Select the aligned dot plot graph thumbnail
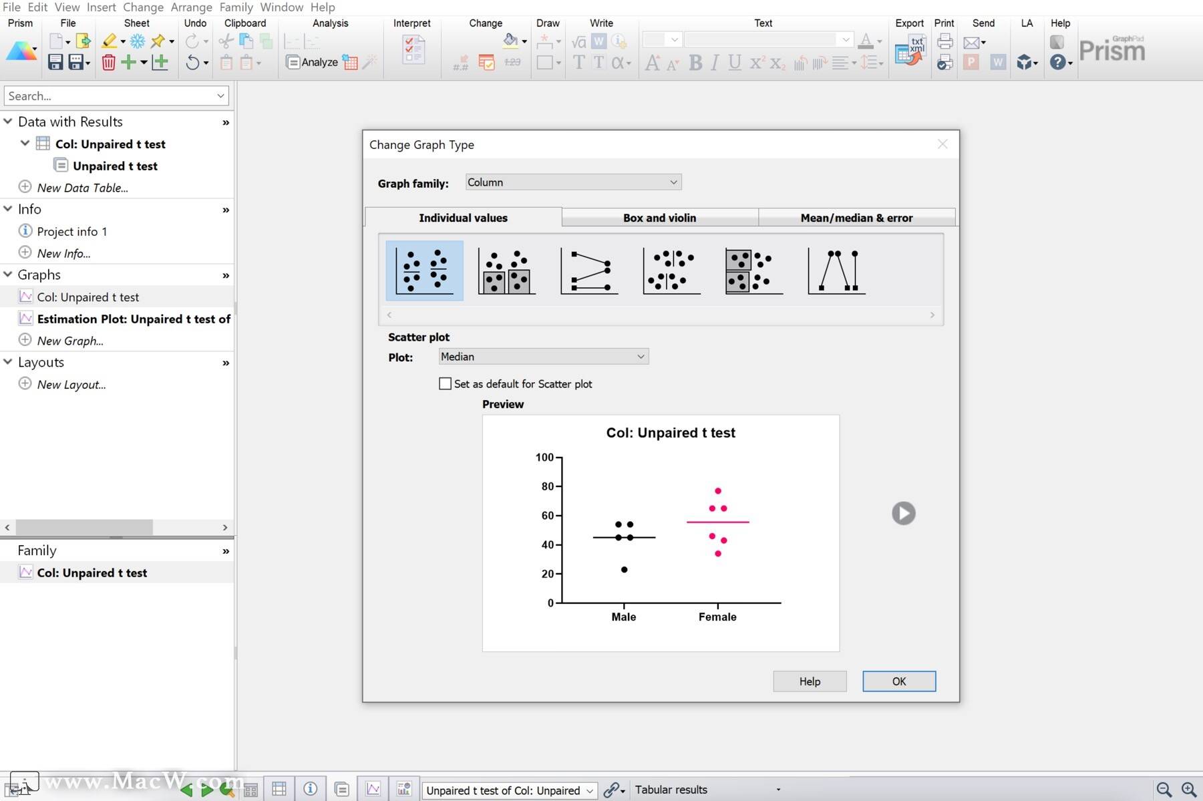 (671, 271)
